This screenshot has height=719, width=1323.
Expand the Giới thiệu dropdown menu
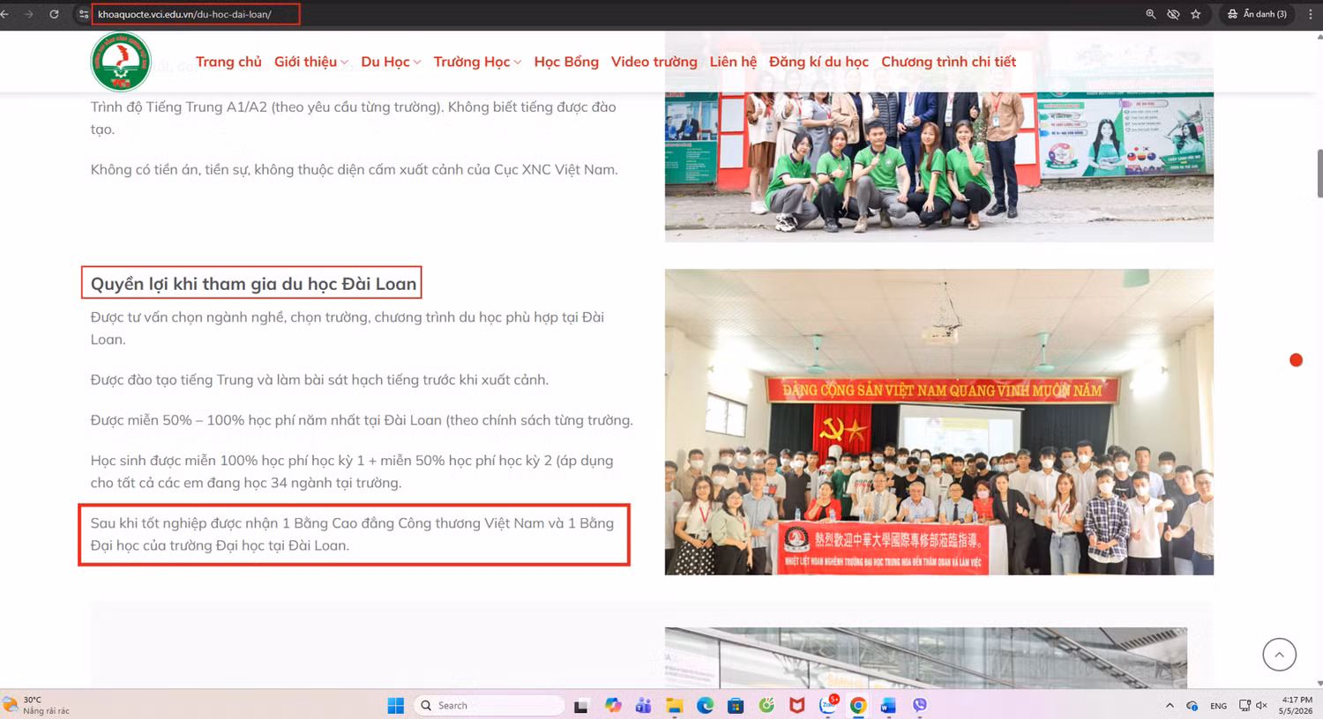click(310, 62)
